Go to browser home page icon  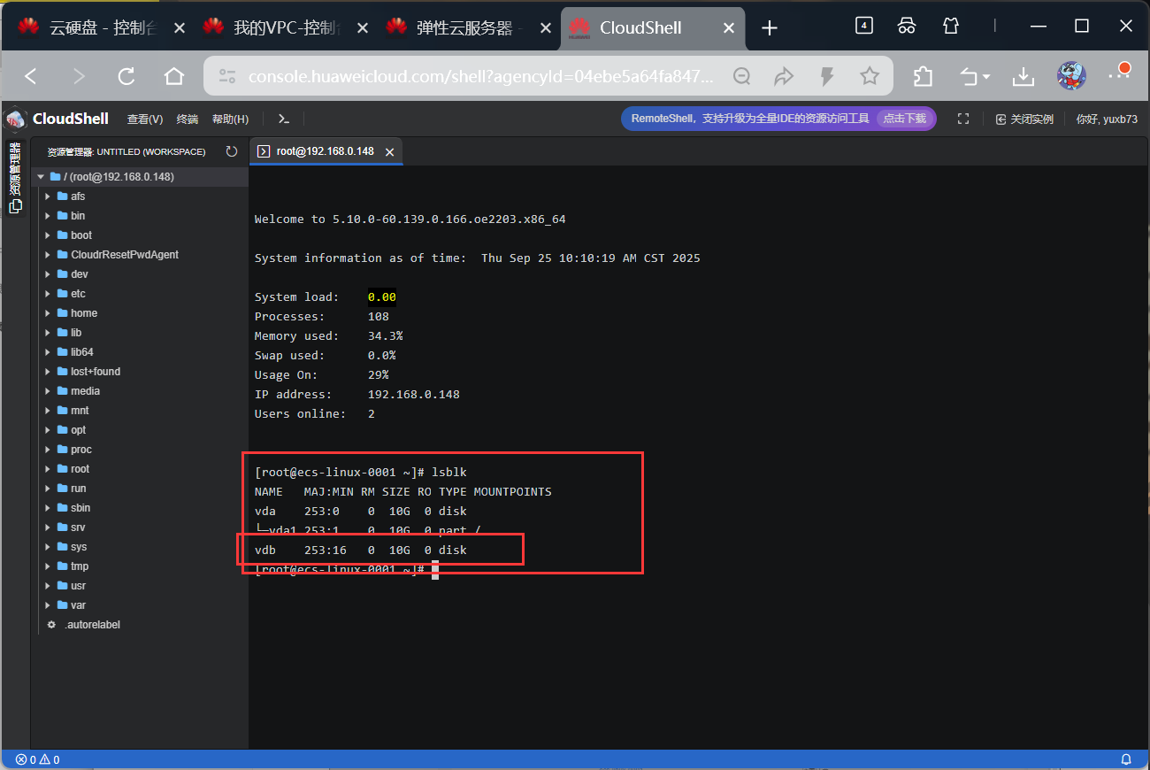[174, 77]
